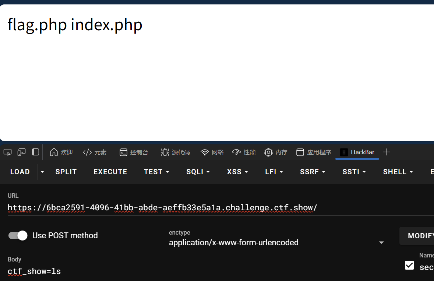Click the EXECUTE button
This screenshot has width=434, height=281.
coord(110,172)
